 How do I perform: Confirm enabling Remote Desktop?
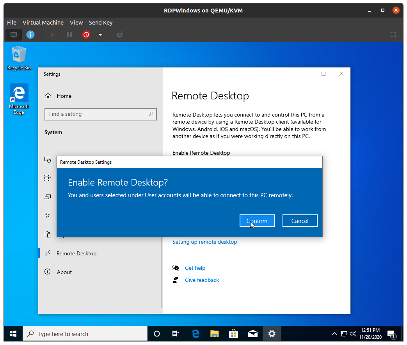257,221
